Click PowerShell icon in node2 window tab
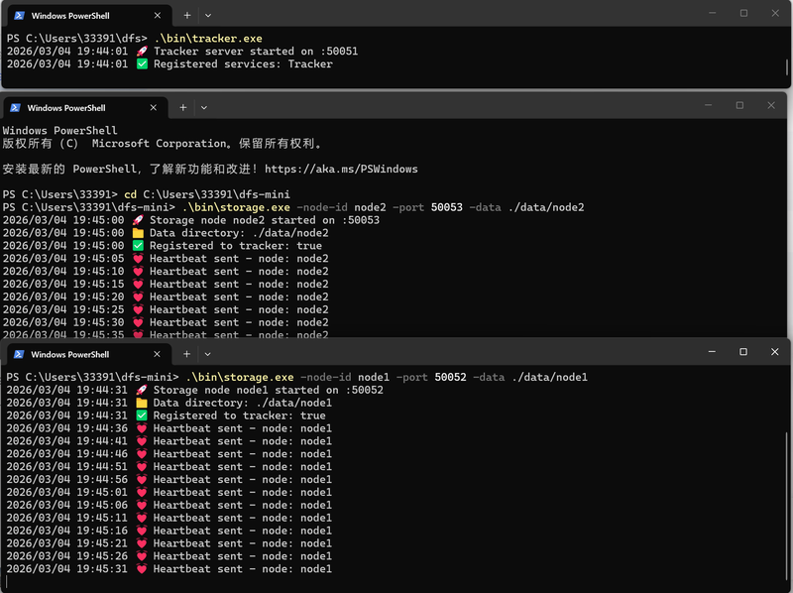Screen dimensions: 793x593 tap(15, 107)
